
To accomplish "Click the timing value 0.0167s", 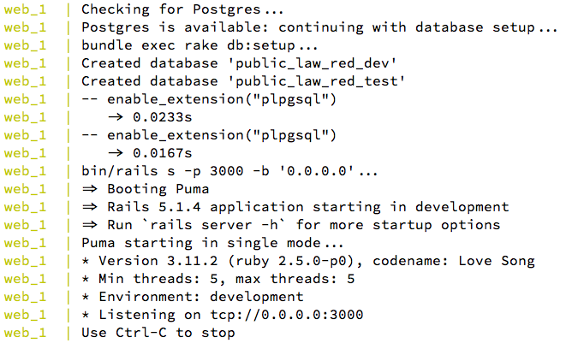I will (x=163, y=153).
